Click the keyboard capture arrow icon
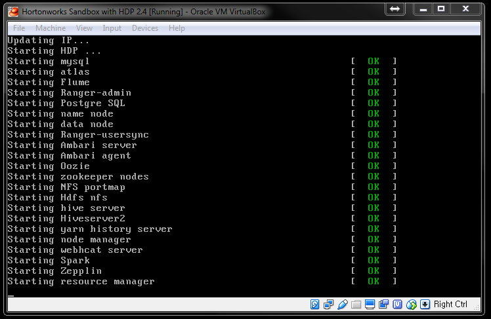 point(425,304)
